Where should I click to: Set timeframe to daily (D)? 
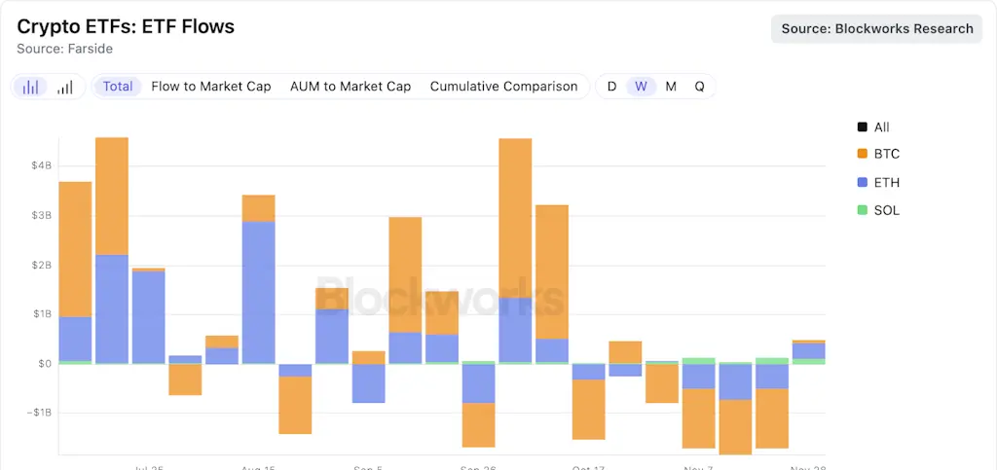pyautogui.click(x=611, y=87)
